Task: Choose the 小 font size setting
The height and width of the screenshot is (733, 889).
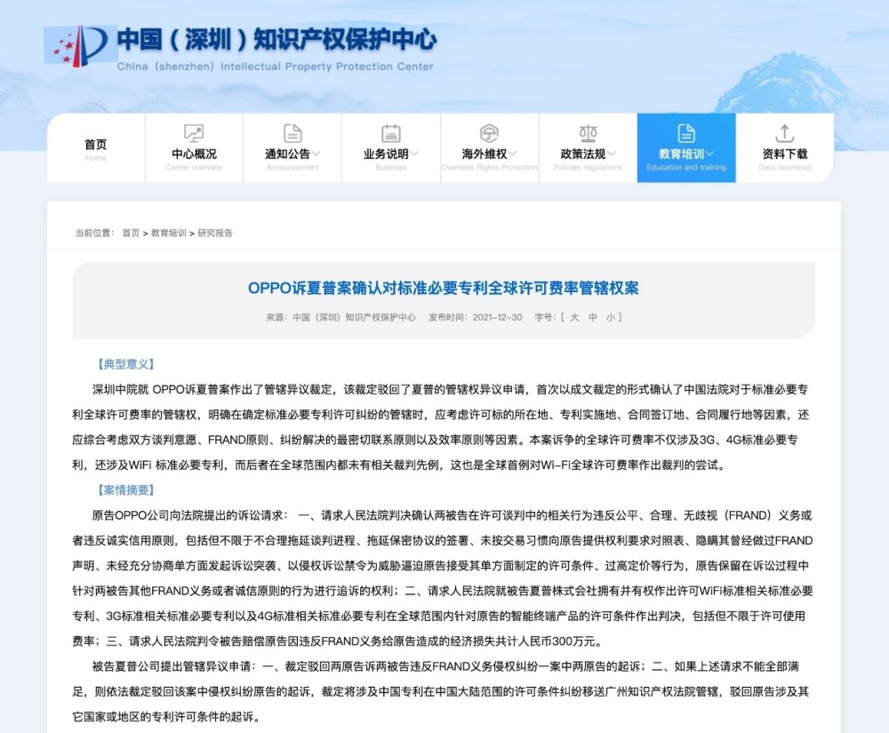Action: [x=612, y=315]
